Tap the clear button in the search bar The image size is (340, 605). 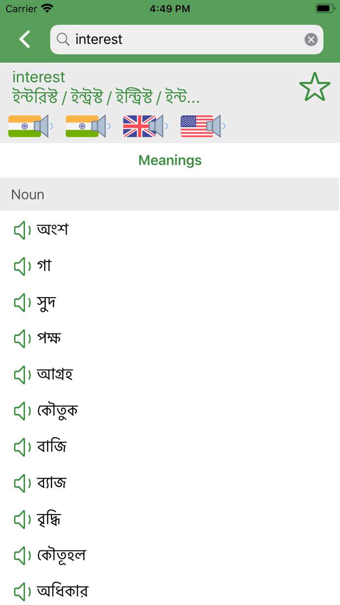[x=310, y=39]
